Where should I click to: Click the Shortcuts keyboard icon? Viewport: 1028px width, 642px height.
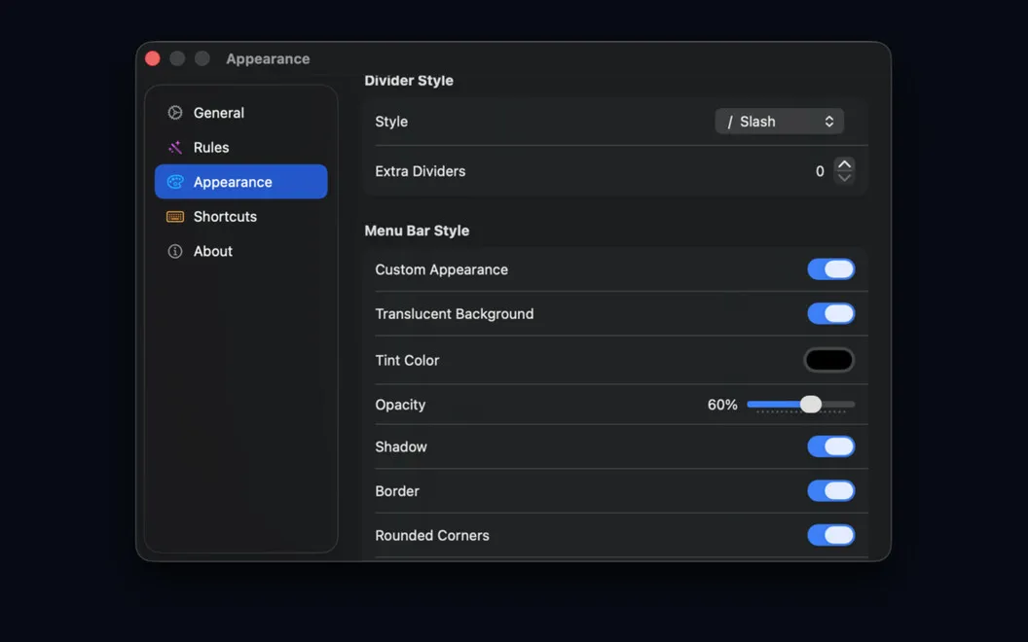[x=175, y=217]
